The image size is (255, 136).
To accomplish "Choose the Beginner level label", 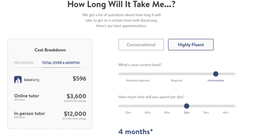I will coord(177,81).
